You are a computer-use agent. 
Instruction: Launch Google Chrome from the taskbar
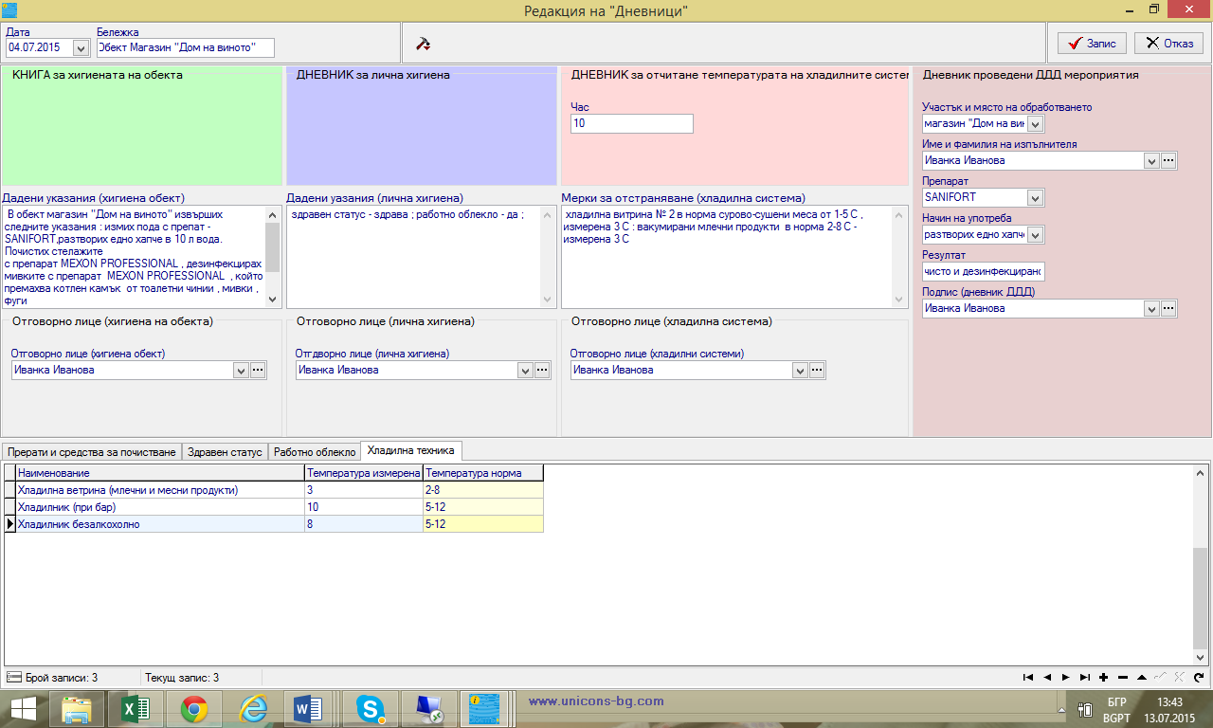(194, 708)
